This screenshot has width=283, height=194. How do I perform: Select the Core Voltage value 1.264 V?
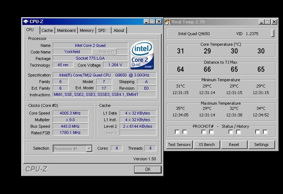point(115,65)
